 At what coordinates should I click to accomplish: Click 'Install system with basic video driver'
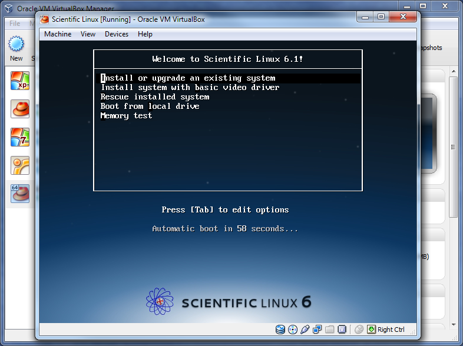point(190,88)
